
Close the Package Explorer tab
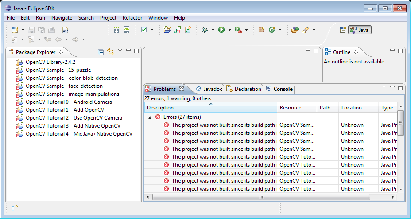click(61, 52)
